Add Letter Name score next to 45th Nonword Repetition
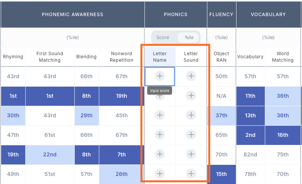 tap(160, 115)
